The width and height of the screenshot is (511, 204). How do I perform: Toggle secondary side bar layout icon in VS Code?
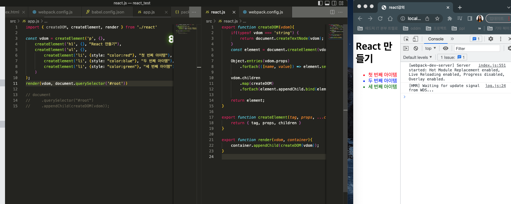(334, 3)
